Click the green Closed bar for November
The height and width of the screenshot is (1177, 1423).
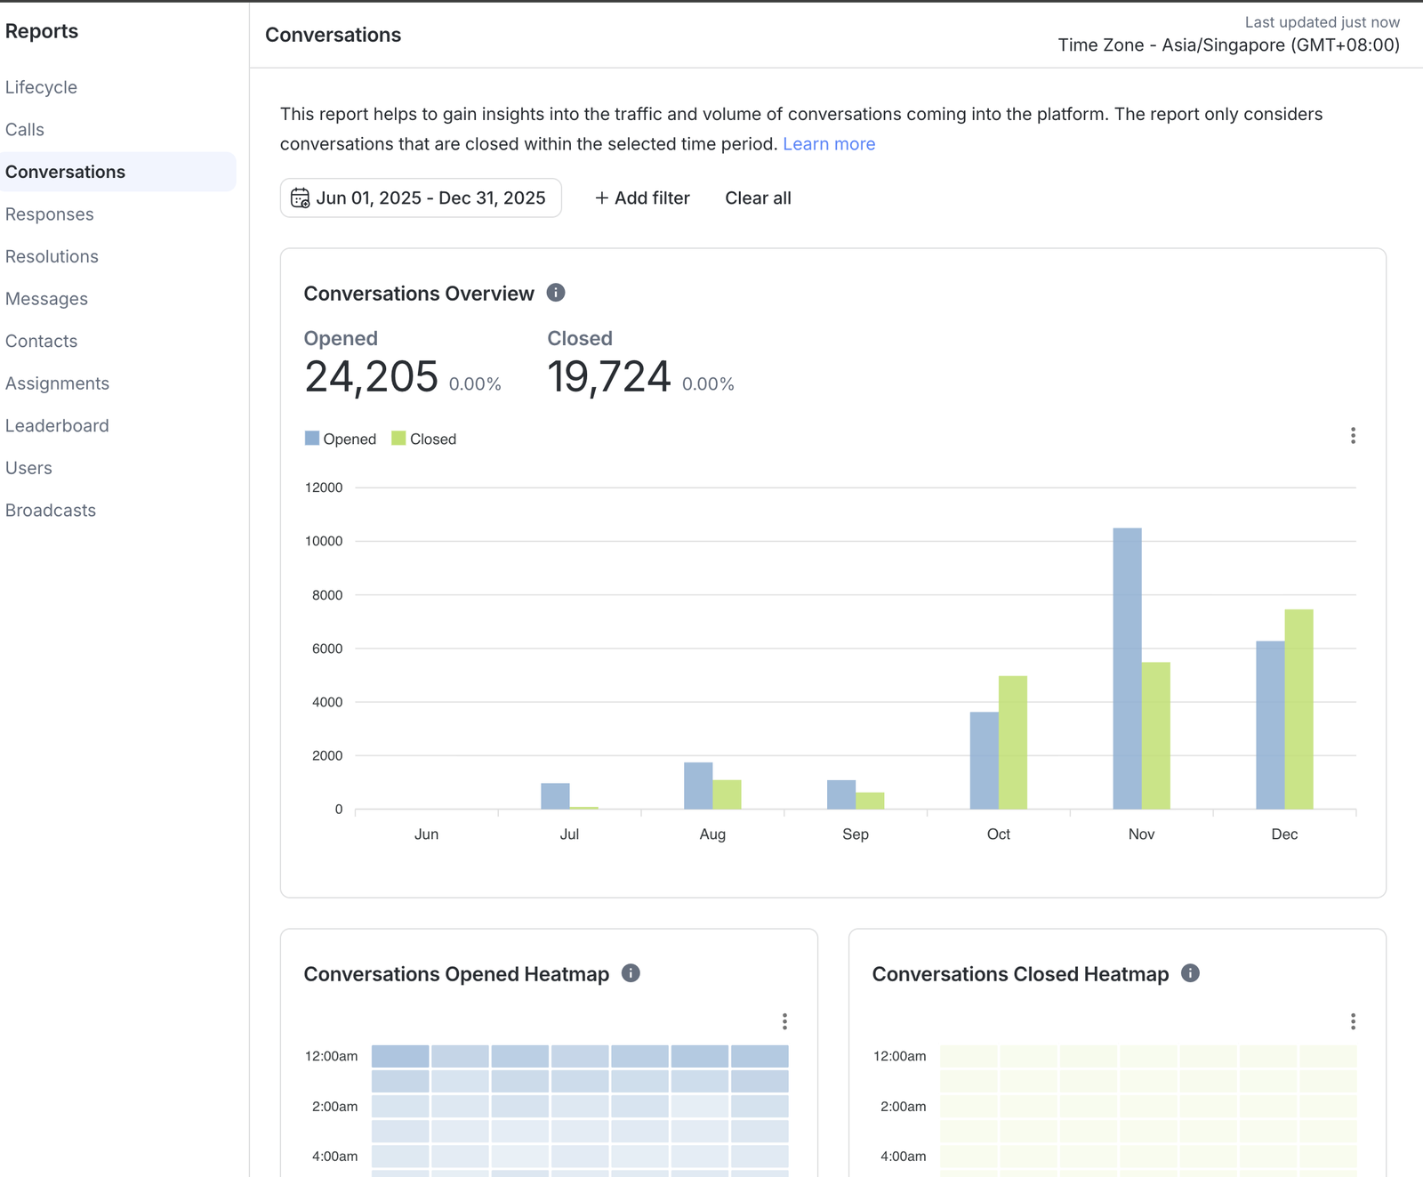coord(1156,736)
